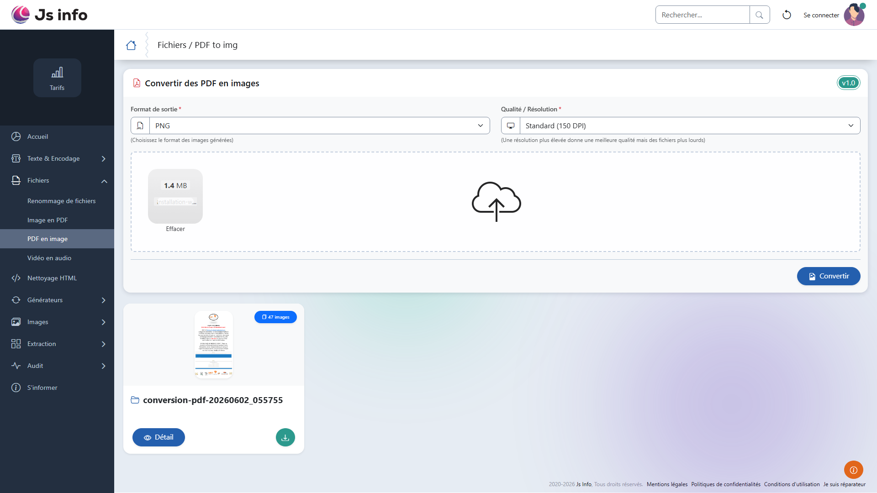The width and height of the screenshot is (877, 493).
Task: Click the Texte & Encodage sidebar icon
Action: 16,158
